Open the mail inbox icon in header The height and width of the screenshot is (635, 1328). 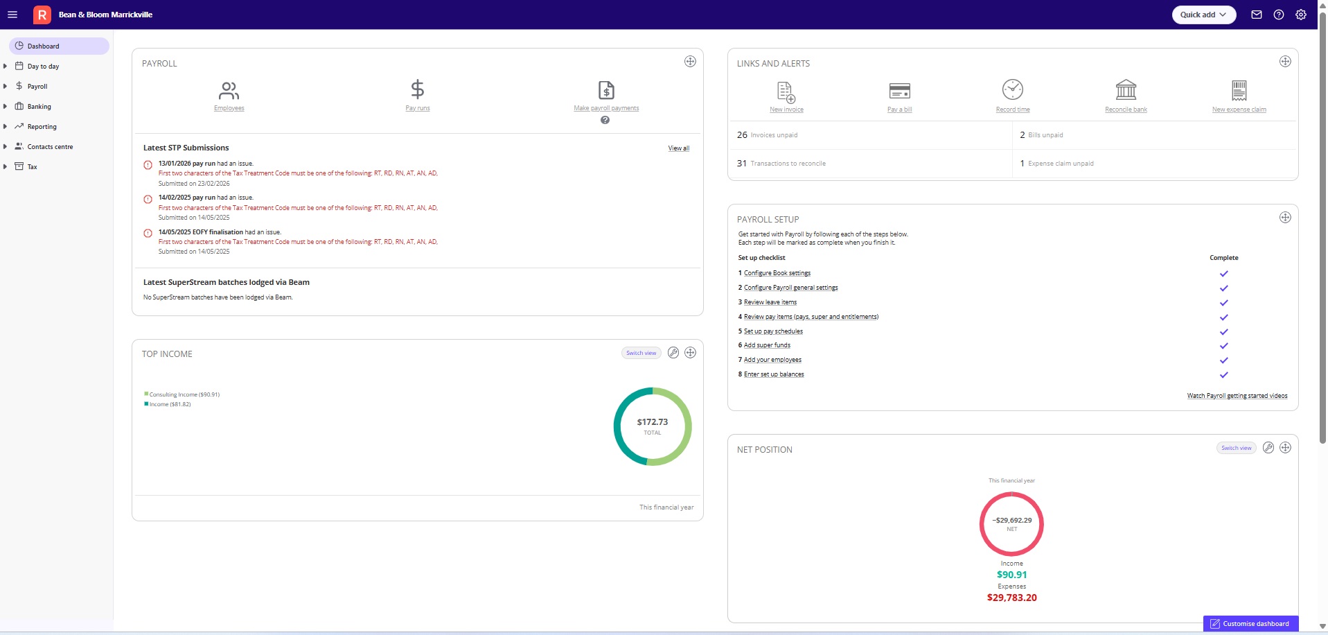point(1256,15)
